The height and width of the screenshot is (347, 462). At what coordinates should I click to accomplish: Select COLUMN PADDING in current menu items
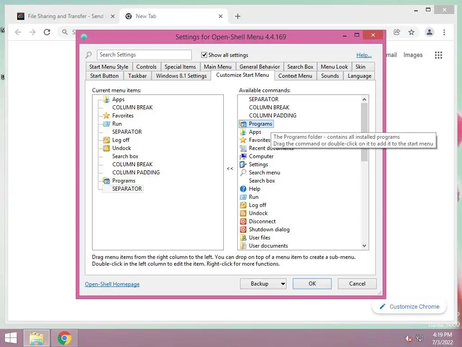coord(136,173)
